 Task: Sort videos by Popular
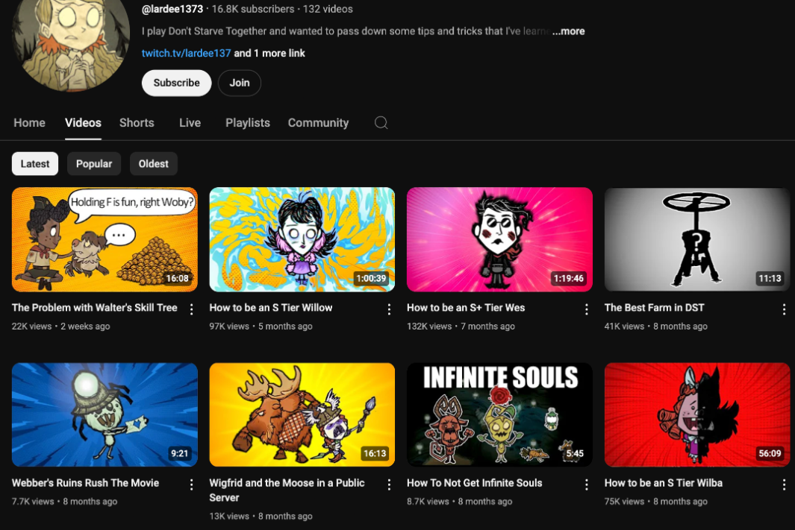[x=94, y=164]
